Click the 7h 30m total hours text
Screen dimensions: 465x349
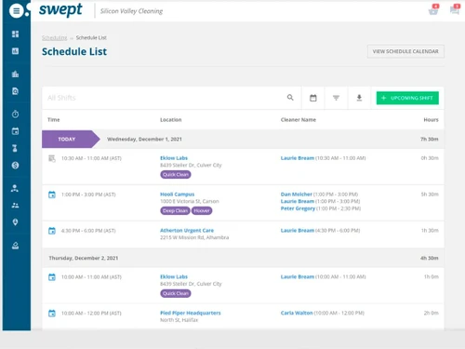tap(430, 139)
